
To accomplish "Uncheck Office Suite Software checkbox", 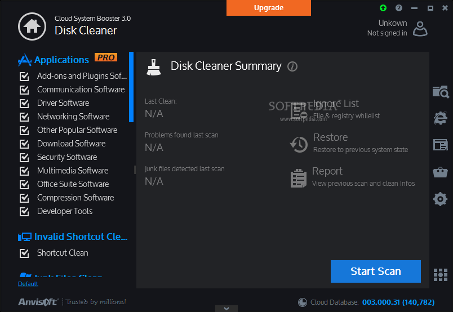I will tap(24, 184).
